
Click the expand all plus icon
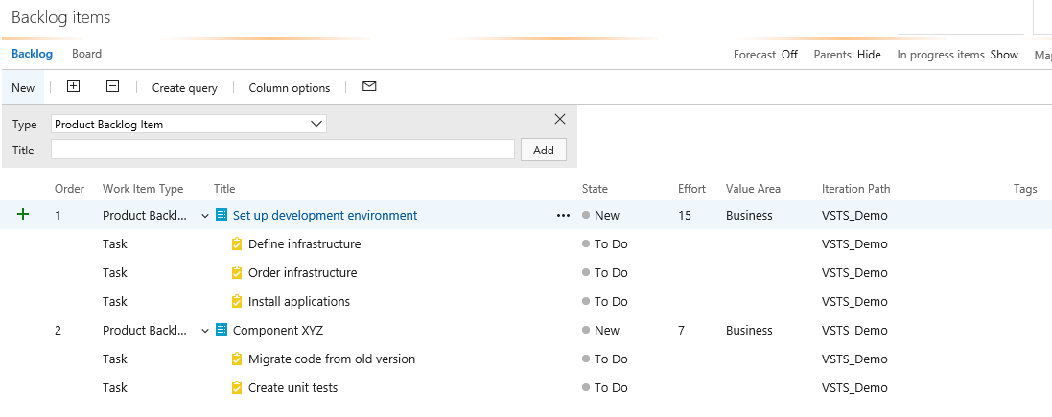click(x=73, y=86)
